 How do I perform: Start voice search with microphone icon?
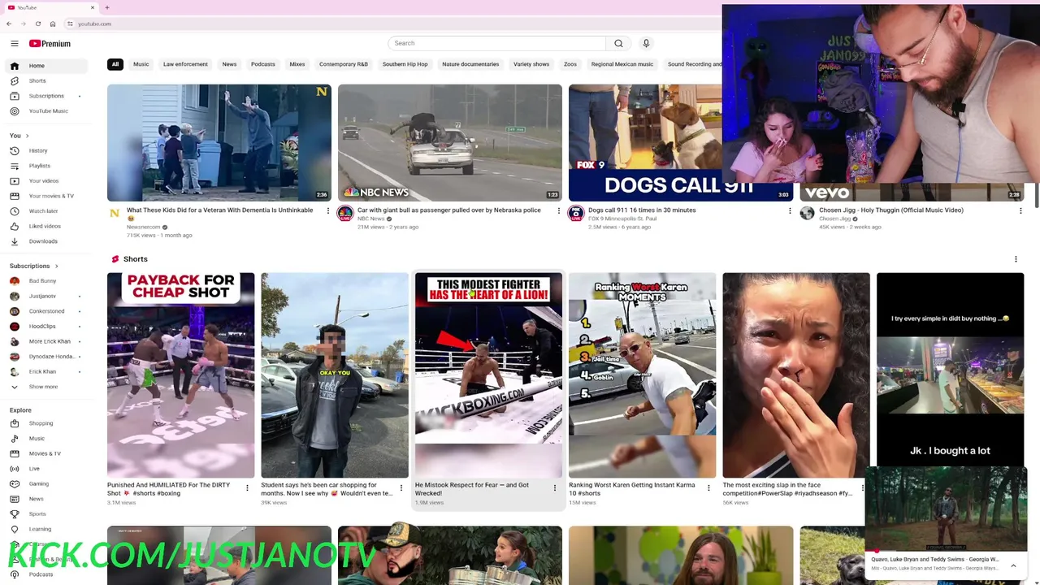click(646, 43)
